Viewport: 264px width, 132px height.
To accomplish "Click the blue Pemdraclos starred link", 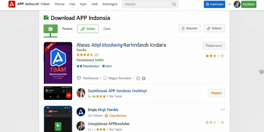I will (x=88, y=66).
